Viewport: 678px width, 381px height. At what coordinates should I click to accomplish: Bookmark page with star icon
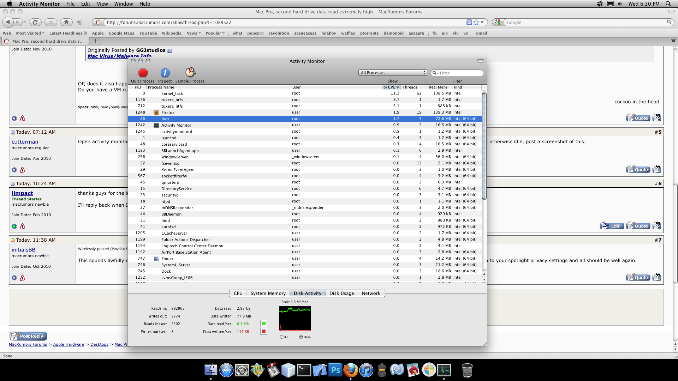pos(476,22)
